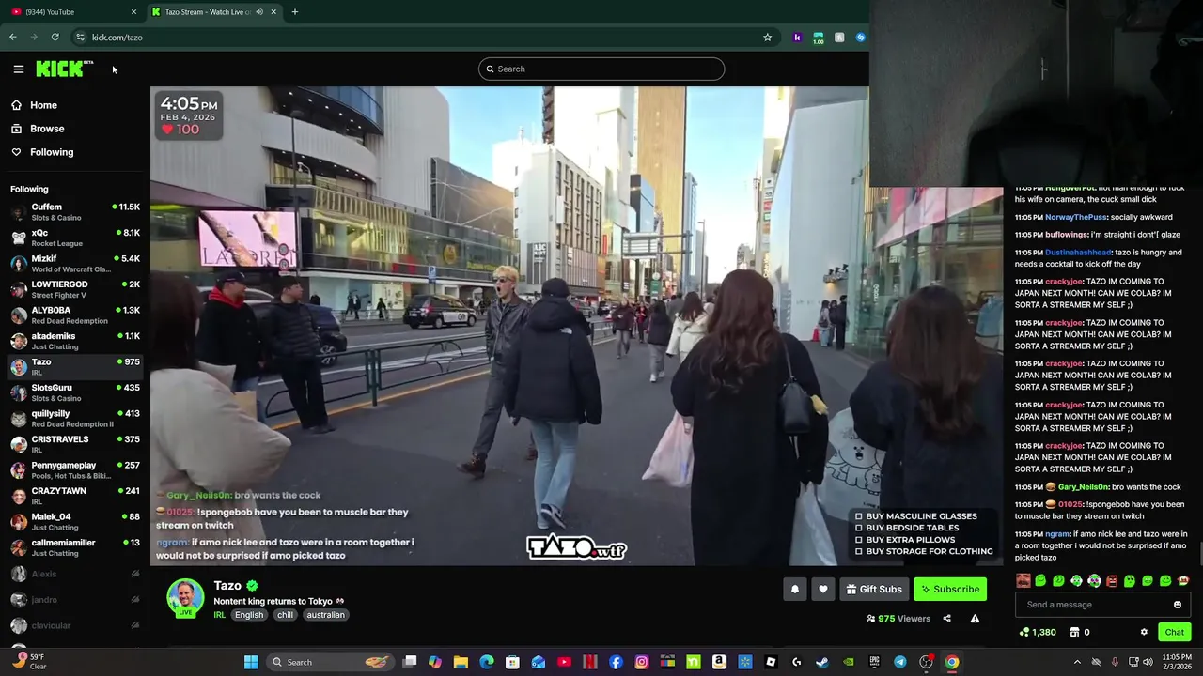
Task: Click the taskbar Search box
Action: (329, 662)
